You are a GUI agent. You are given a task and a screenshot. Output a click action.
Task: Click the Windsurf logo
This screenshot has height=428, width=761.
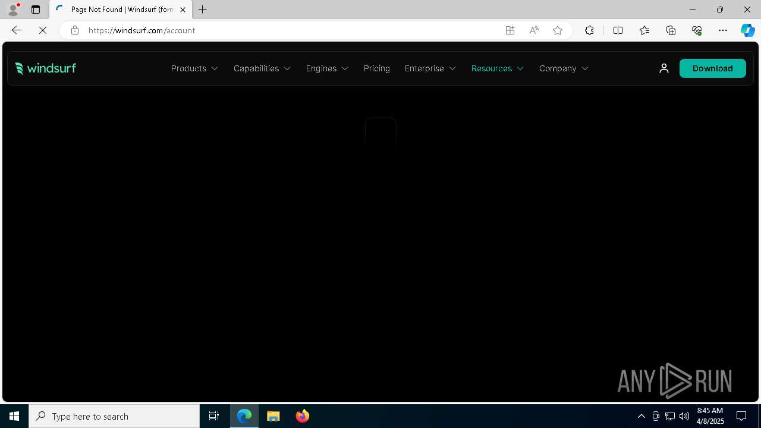[46, 68]
